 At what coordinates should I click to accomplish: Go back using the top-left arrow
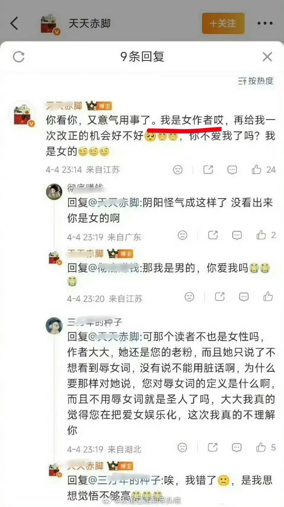14,23
